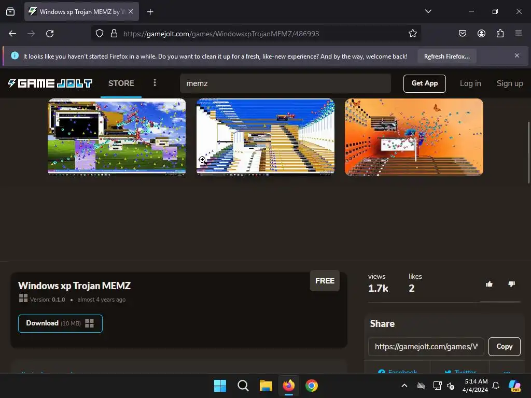The image size is (531, 398).
Task: View orange glitch screenshot thumbnail
Action: pos(414,137)
